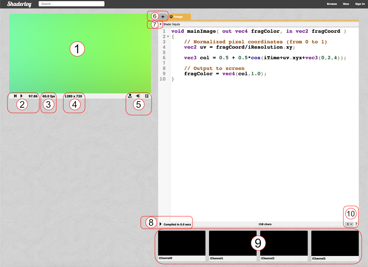Place cursor on 'Output to screen' comment

coord(214,68)
